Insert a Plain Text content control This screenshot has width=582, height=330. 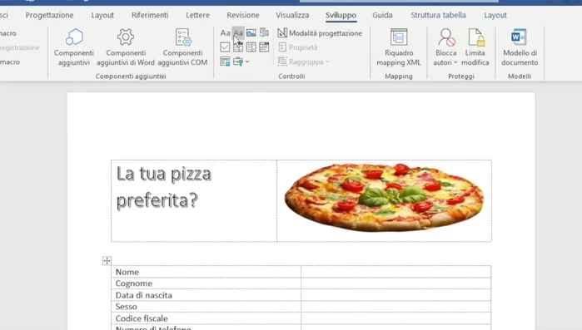(x=238, y=33)
